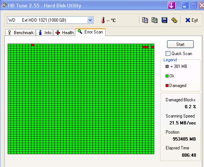The image size is (204, 167).
Task: Minimize the HD Tune window
Action: tap(185, 6)
